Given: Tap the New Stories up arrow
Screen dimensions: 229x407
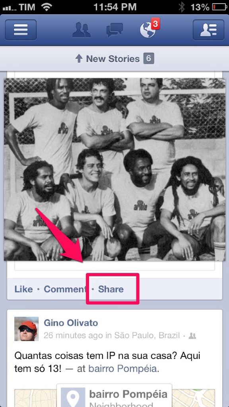Looking at the screenshot, I should [x=79, y=59].
